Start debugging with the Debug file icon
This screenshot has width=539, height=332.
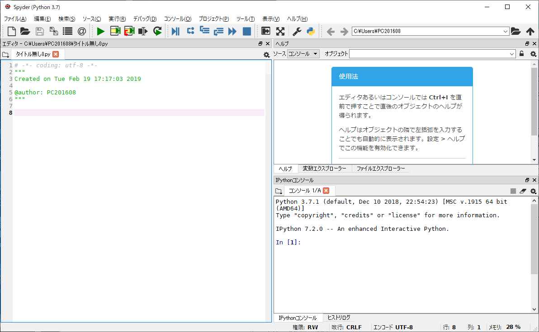click(x=175, y=31)
